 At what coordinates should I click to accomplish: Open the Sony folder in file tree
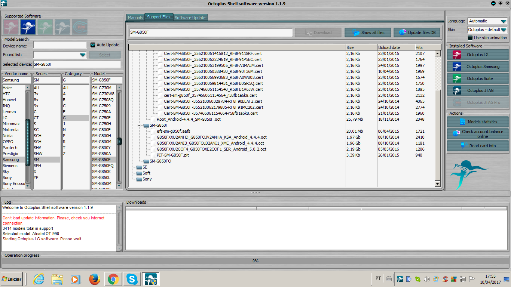point(144,179)
